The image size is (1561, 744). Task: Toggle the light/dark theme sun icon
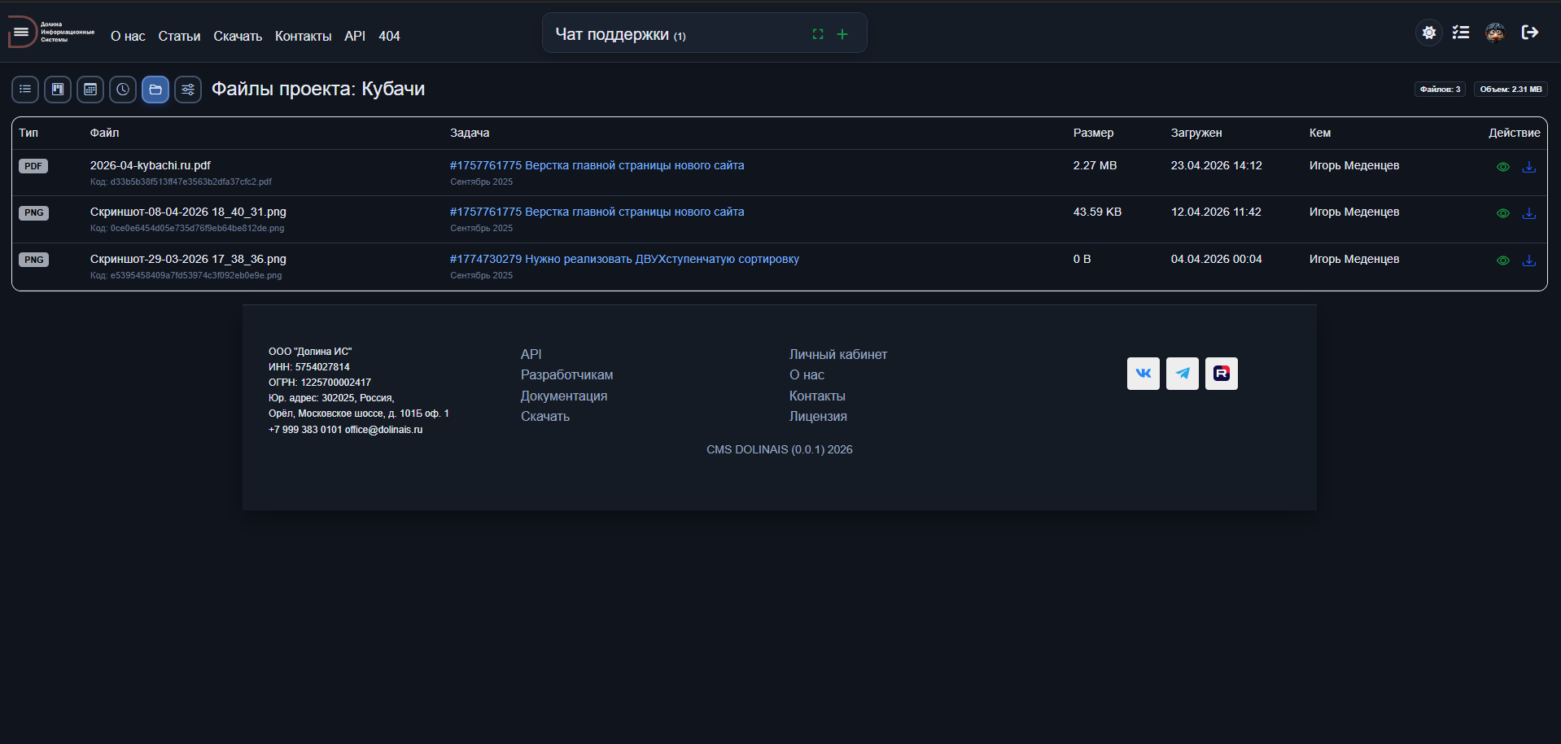[1429, 33]
